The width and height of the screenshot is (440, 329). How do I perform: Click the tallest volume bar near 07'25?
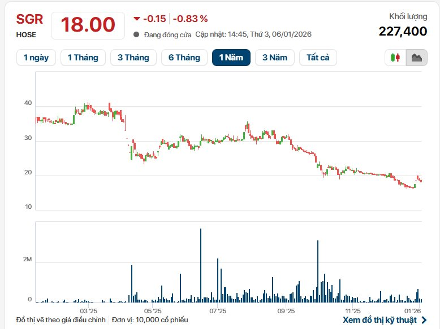(x=201, y=265)
